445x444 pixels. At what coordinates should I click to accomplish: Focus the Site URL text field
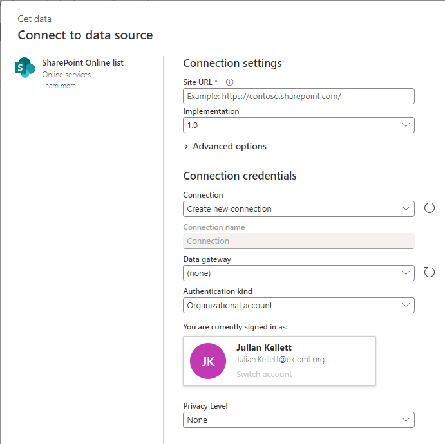point(298,97)
